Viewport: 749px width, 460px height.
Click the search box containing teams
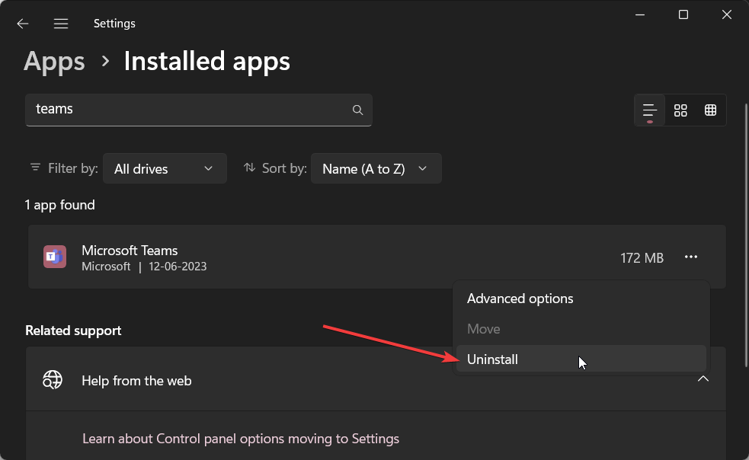199,110
